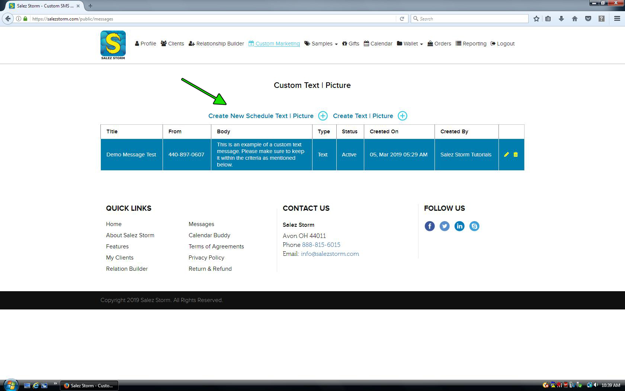
Task: Click the Salez Storm logo
Action: [113, 45]
